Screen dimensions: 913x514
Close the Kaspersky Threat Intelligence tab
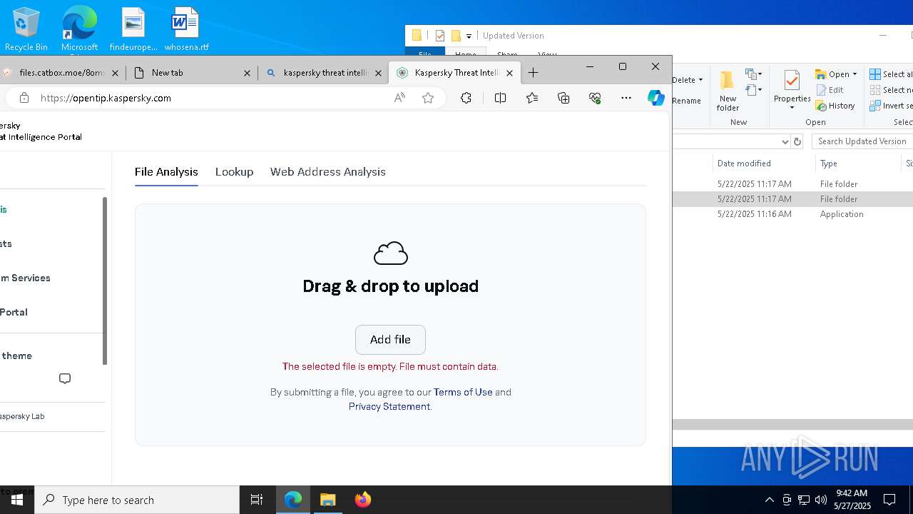(509, 73)
